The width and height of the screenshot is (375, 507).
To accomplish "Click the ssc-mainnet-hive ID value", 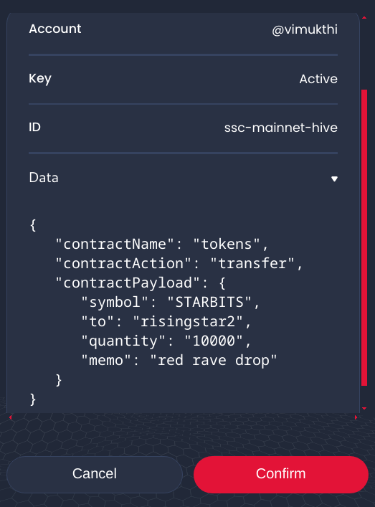I will [x=281, y=128].
